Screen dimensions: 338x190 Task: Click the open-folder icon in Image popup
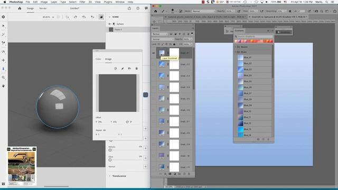click(x=129, y=69)
